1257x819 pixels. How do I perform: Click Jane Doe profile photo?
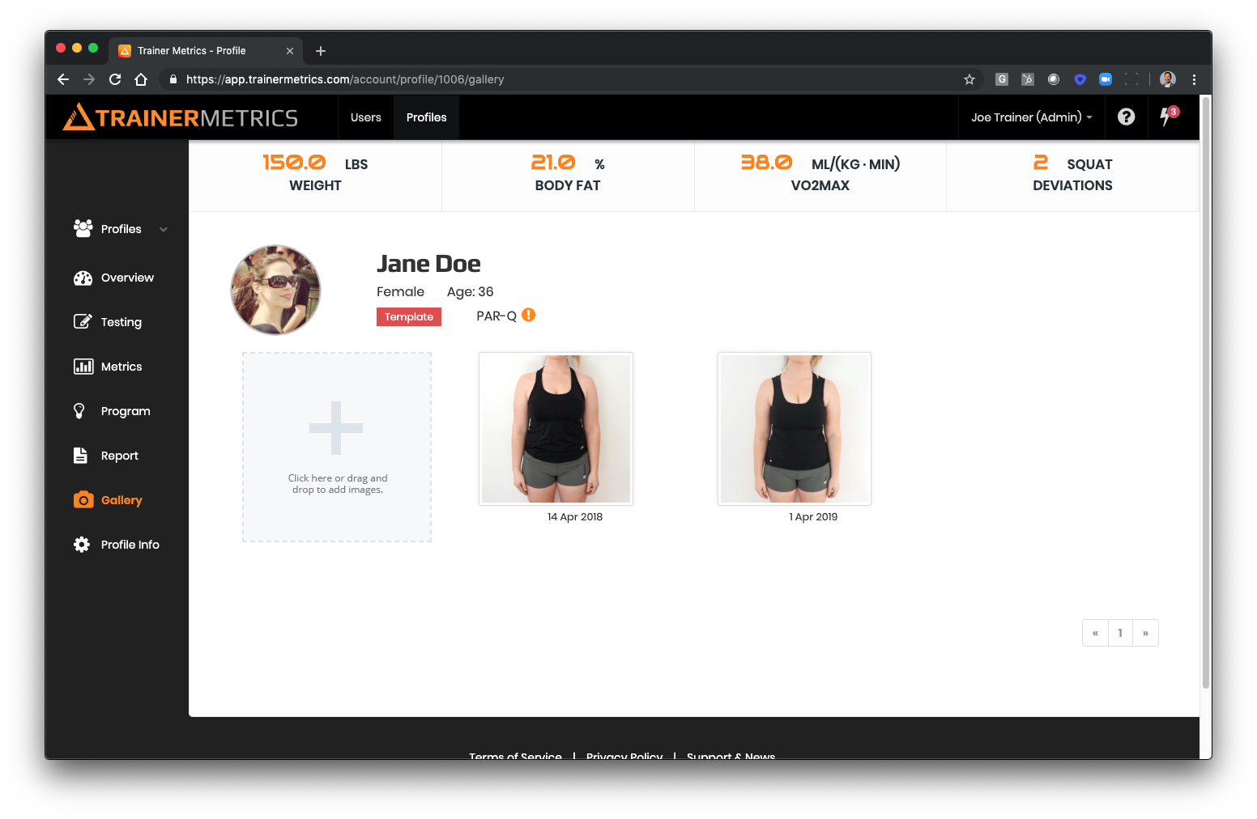[x=275, y=290]
